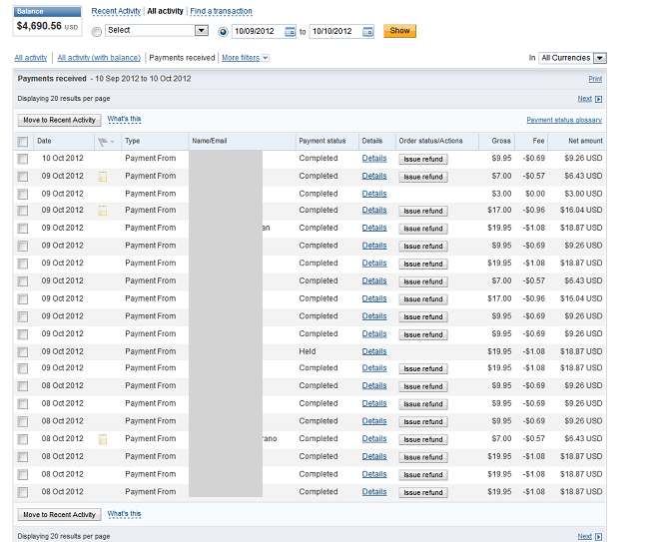Click the $3.00 USD net amount
This screenshot has width=660, height=542.
[x=583, y=194]
